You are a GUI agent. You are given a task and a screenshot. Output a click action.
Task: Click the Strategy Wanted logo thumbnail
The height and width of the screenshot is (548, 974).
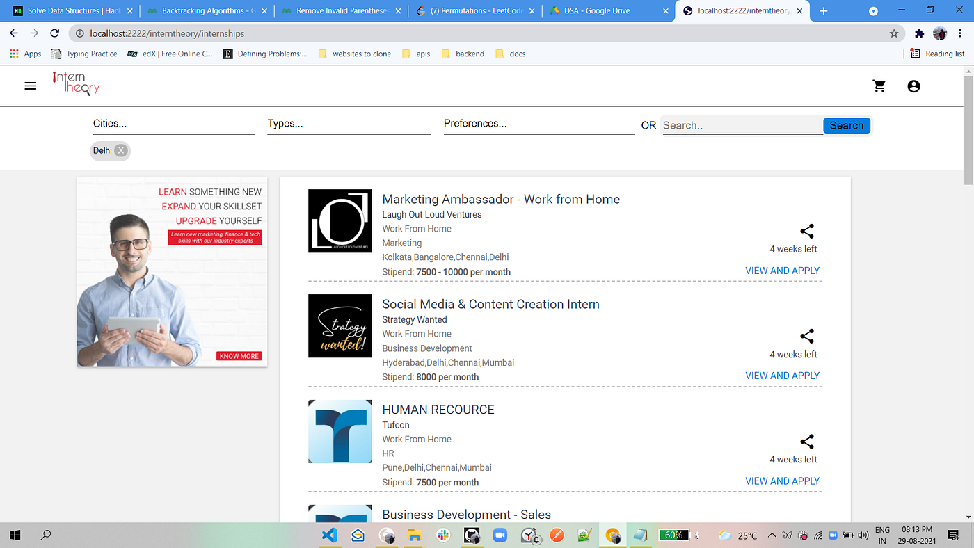pos(340,326)
